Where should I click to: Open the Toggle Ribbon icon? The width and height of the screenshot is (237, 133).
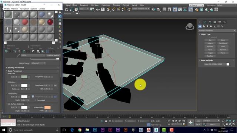click(x=175, y=10)
